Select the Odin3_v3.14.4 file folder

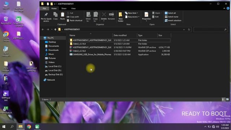pyautogui.click(x=120, y=44)
